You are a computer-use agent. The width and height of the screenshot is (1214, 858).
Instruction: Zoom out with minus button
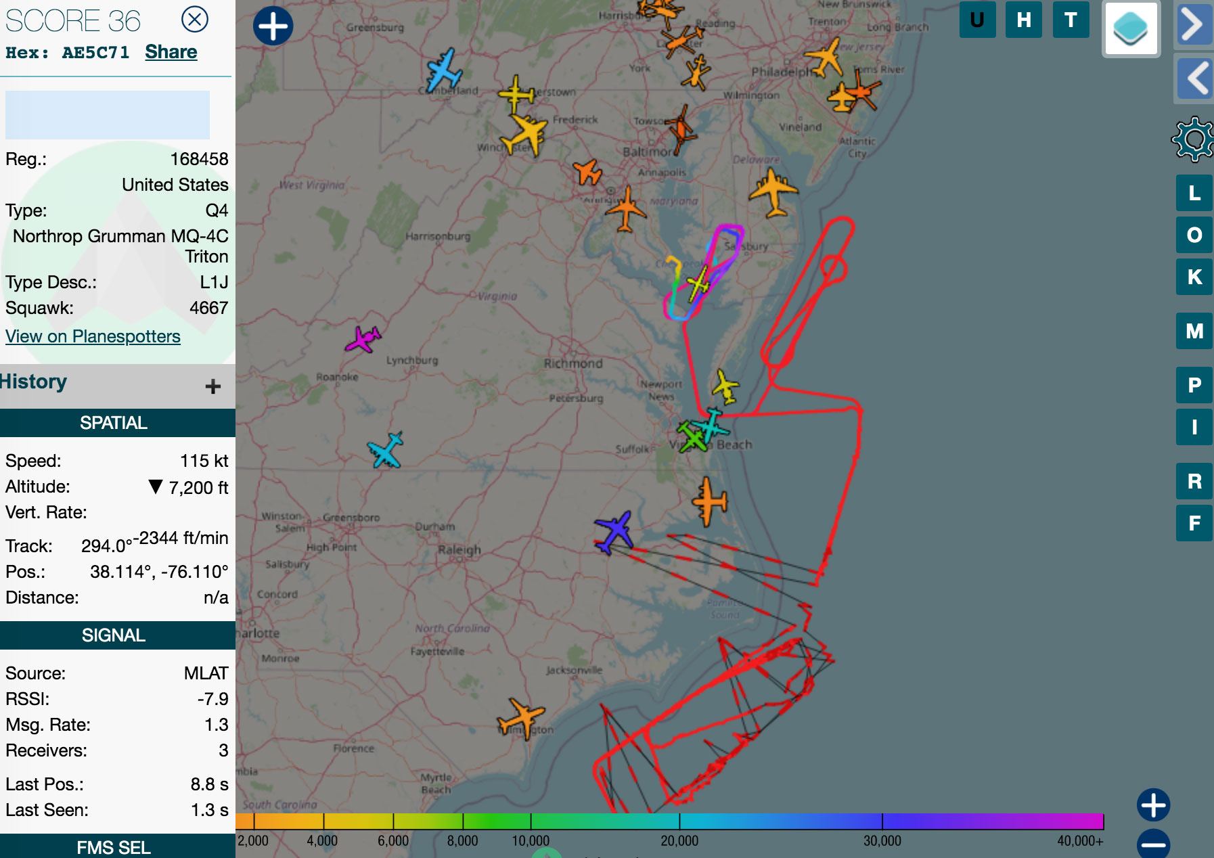coord(1154,844)
